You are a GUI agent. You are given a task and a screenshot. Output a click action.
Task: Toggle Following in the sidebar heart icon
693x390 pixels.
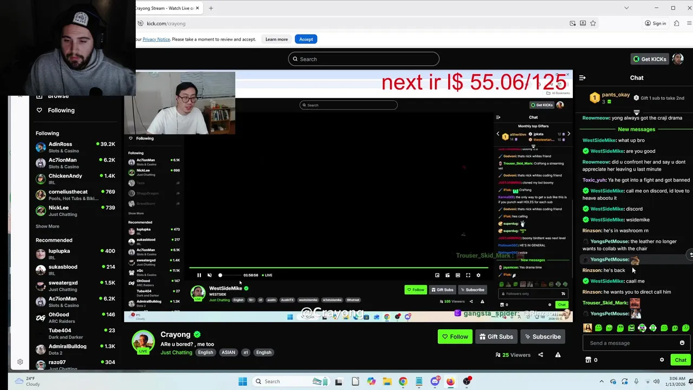(39, 110)
